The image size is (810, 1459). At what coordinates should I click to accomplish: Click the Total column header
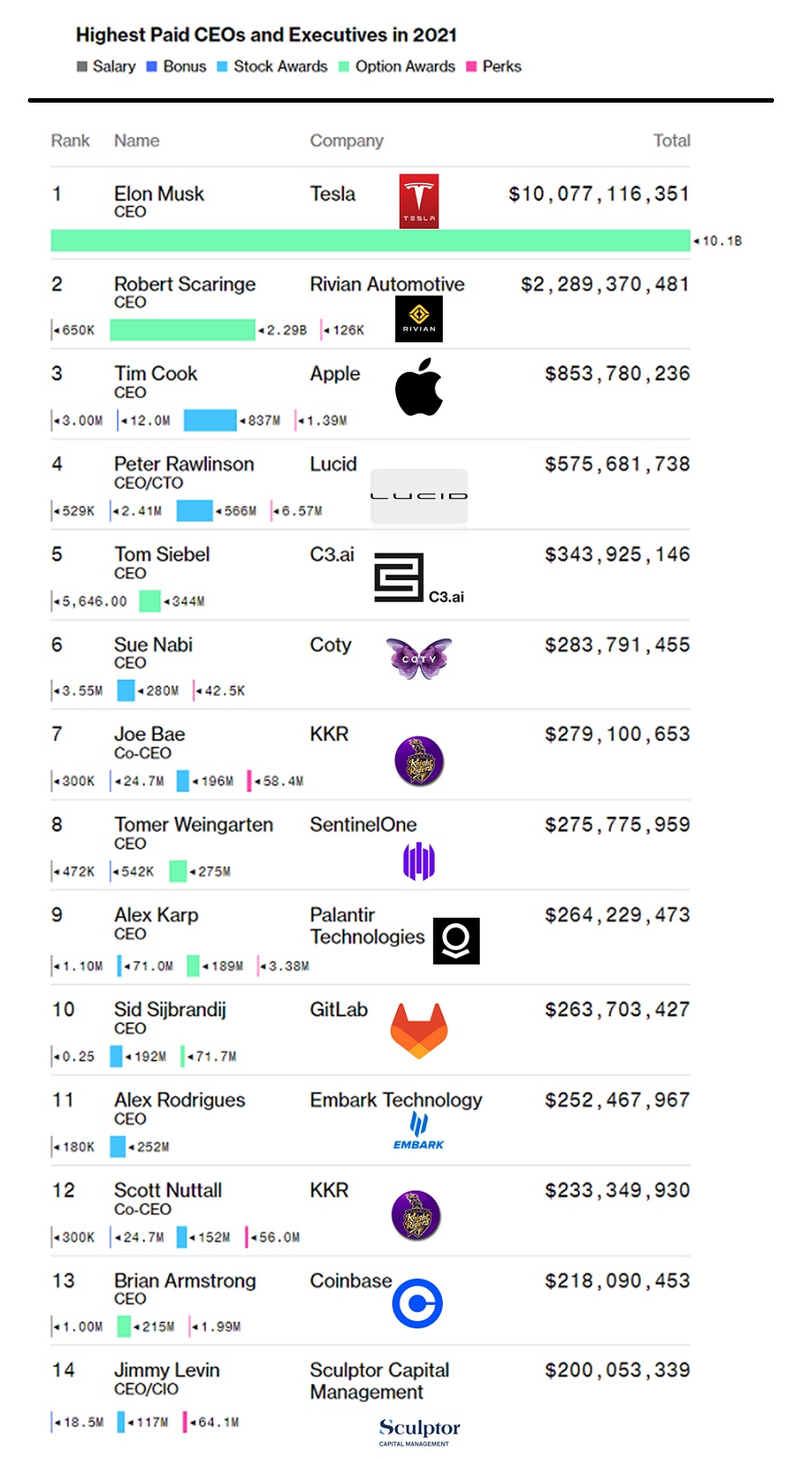pyautogui.click(x=671, y=140)
